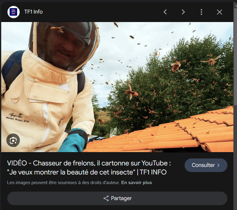Click the vertical scrollbar thumb on the right

point(235,57)
